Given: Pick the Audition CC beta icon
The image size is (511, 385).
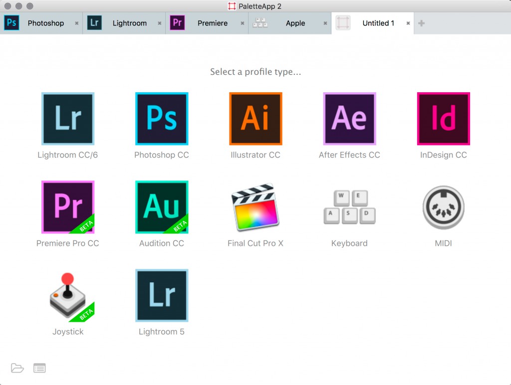Looking at the screenshot, I should (x=162, y=207).
